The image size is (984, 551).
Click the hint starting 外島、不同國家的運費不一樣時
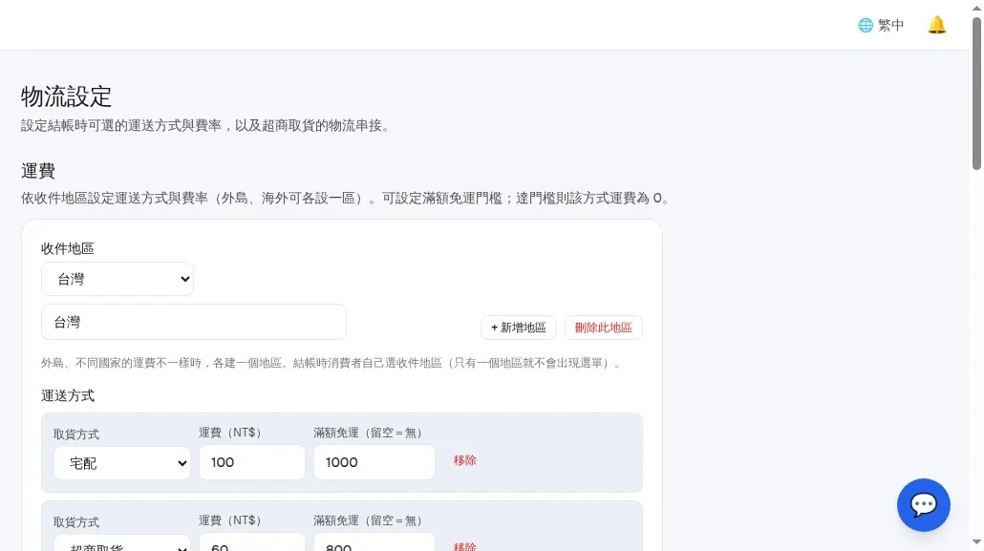click(x=332, y=363)
